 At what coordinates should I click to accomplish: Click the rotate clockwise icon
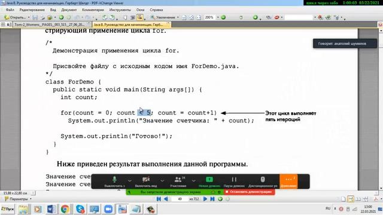(112, 17)
